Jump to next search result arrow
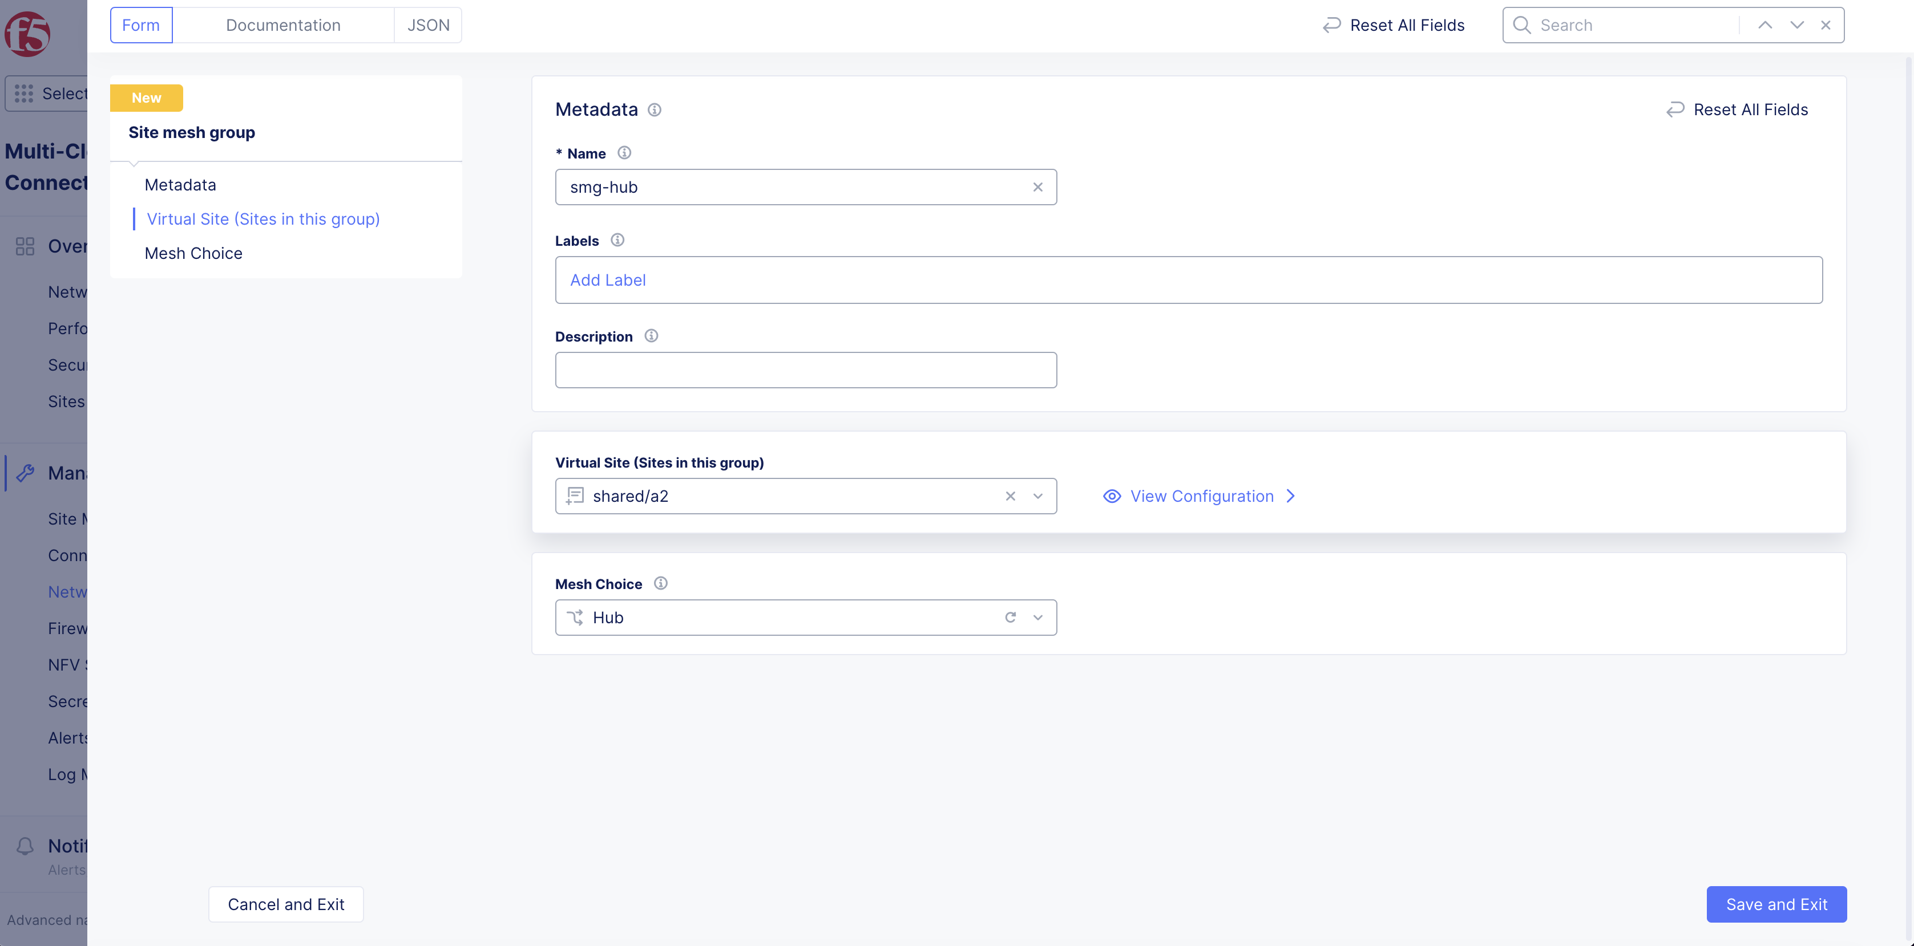Viewport: 1914px width, 946px height. tap(1796, 25)
